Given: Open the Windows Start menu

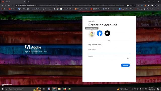Looking at the screenshot, I should 3,89.
